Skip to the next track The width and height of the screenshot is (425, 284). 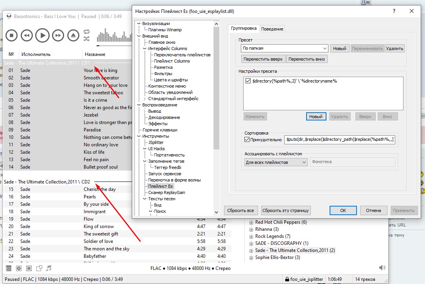(x=58, y=36)
